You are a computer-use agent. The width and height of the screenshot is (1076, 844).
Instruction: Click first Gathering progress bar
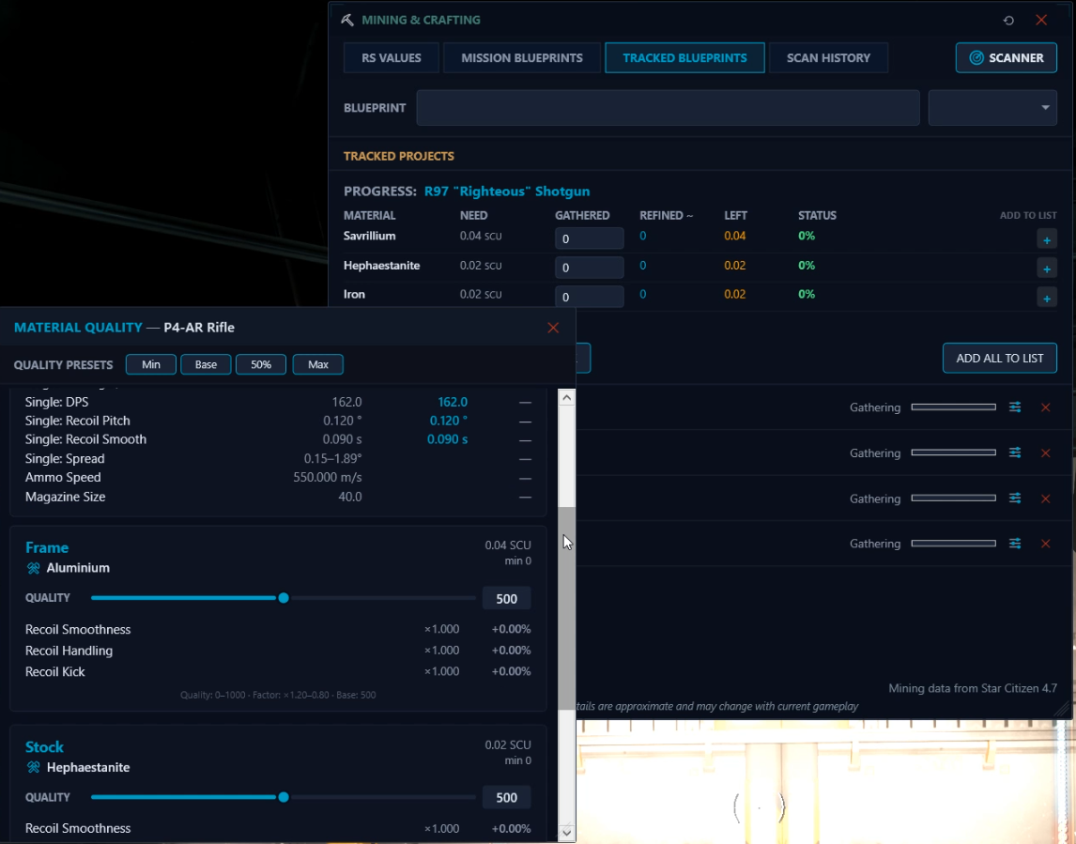point(953,407)
